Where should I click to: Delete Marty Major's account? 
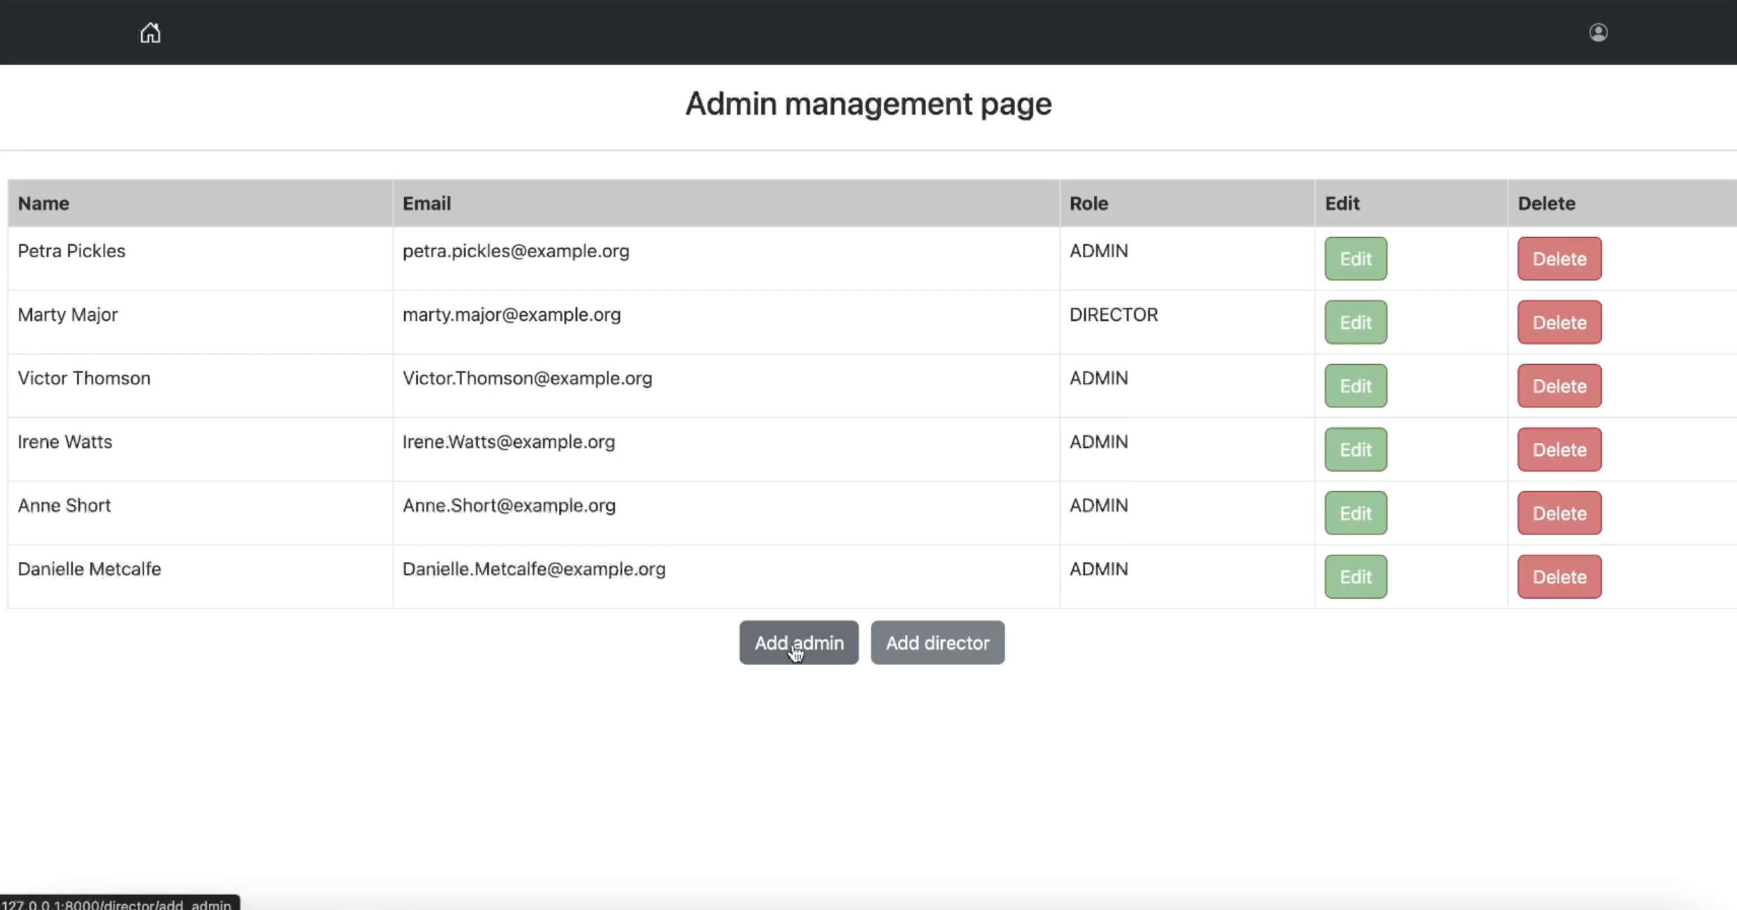coord(1559,322)
